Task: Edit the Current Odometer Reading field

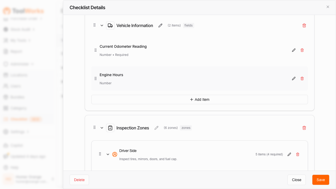Action: pos(294,50)
